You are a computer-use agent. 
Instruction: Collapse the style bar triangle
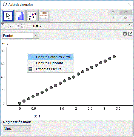pos(3,24)
